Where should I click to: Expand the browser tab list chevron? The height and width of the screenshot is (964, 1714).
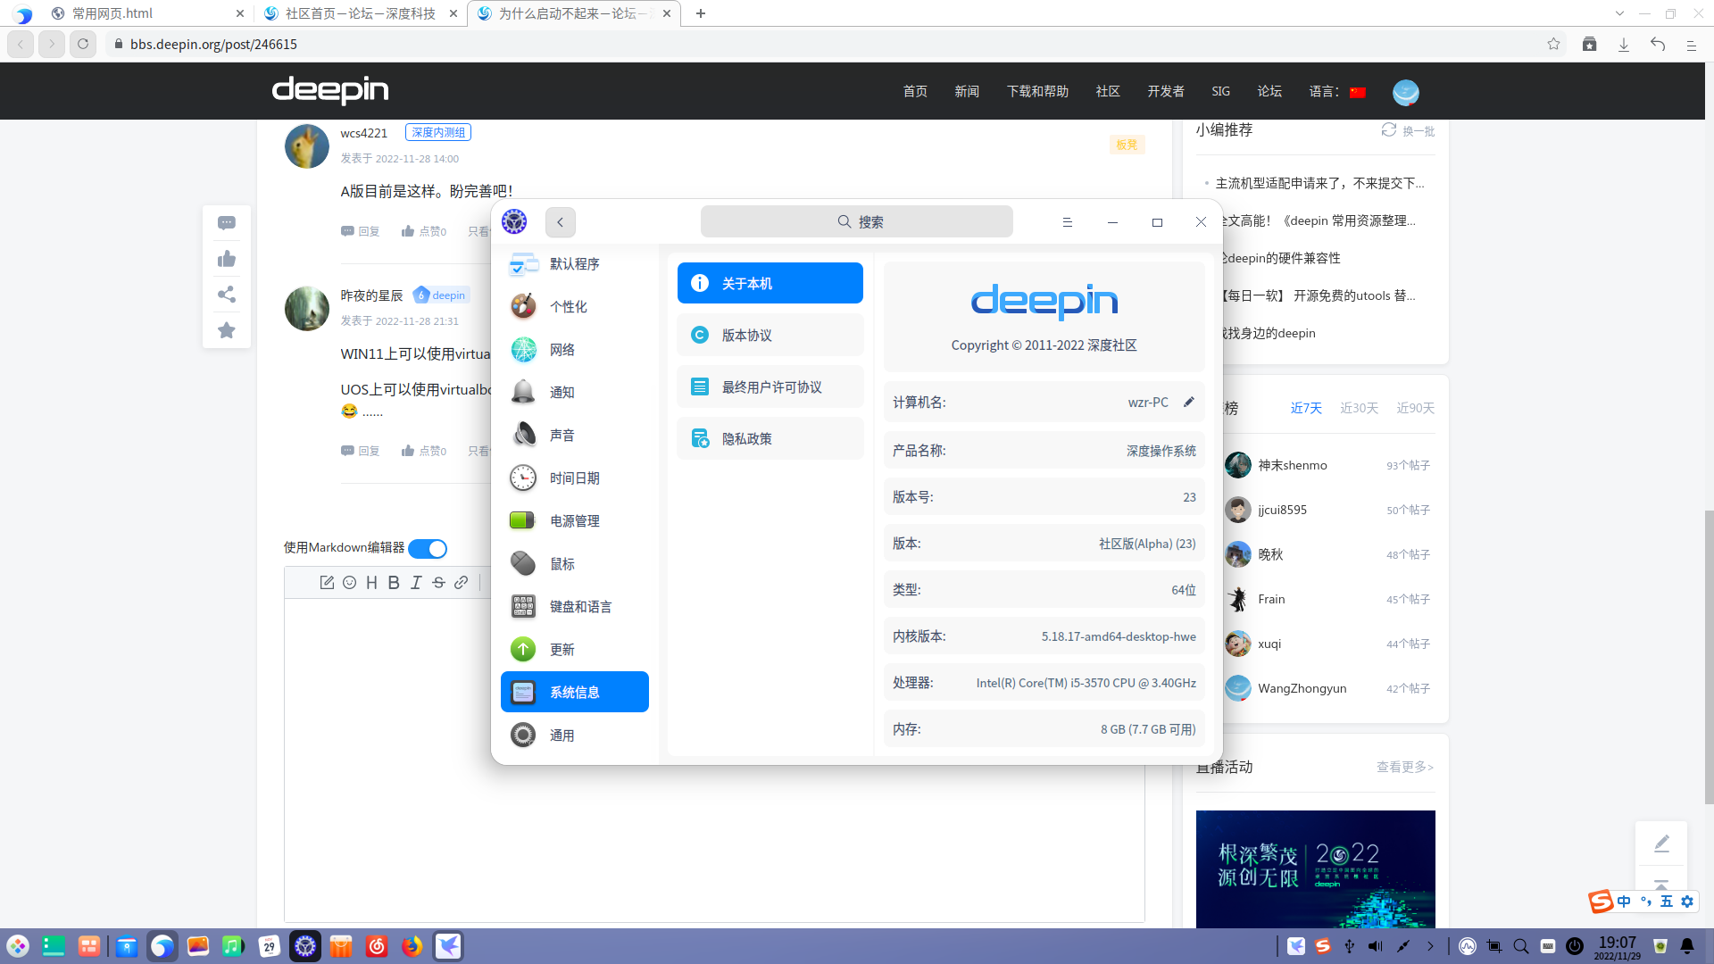tap(1619, 13)
